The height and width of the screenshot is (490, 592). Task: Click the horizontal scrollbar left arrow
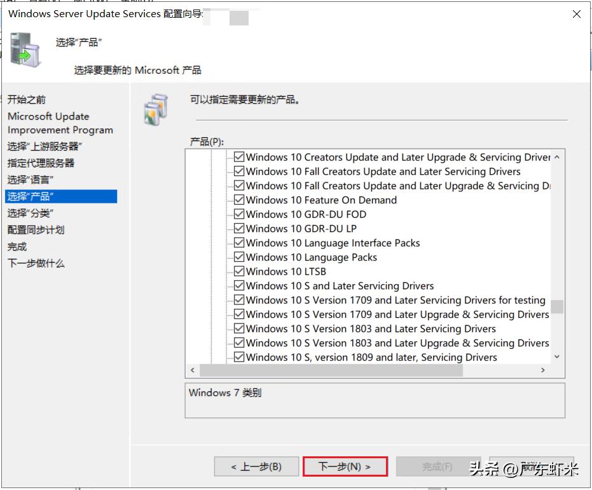click(x=193, y=370)
